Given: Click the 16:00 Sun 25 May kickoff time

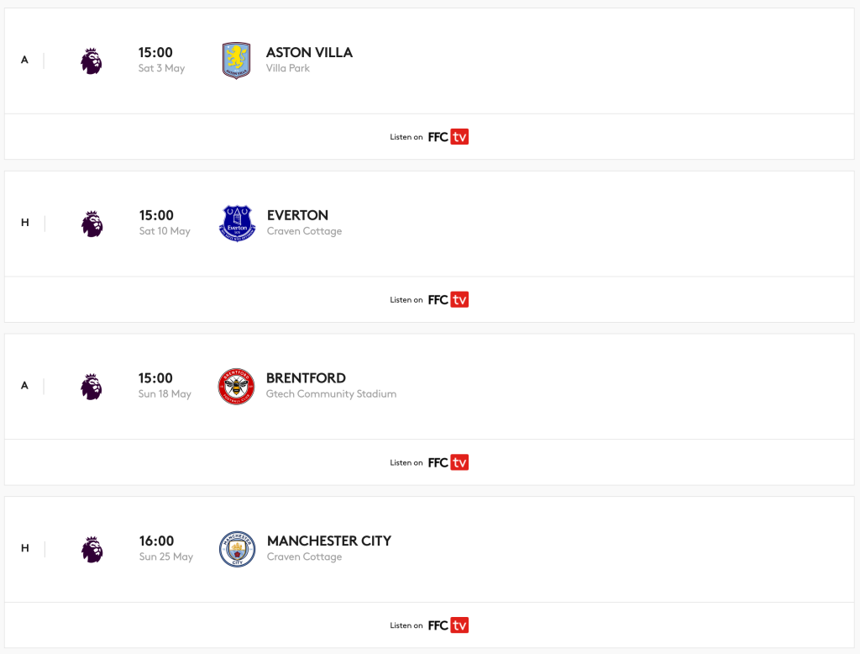Looking at the screenshot, I should [x=165, y=549].
